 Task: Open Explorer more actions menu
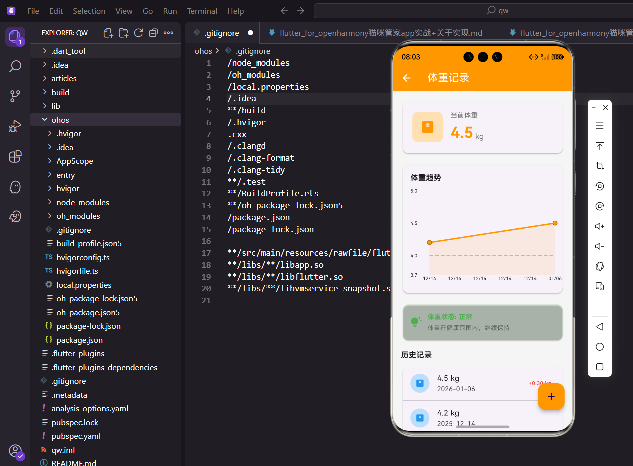click(169, 33)
